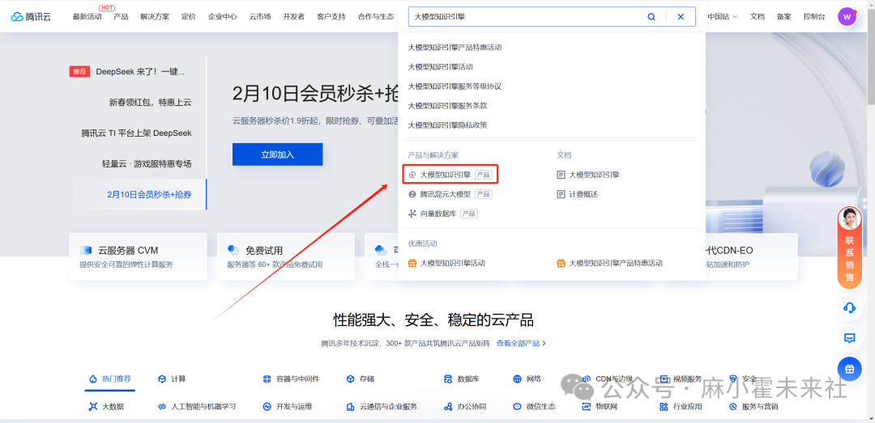Click the 计费概述 document icon
Image resolution: width=875 pixels, height=423 pixels.
(x=561, y=194)
